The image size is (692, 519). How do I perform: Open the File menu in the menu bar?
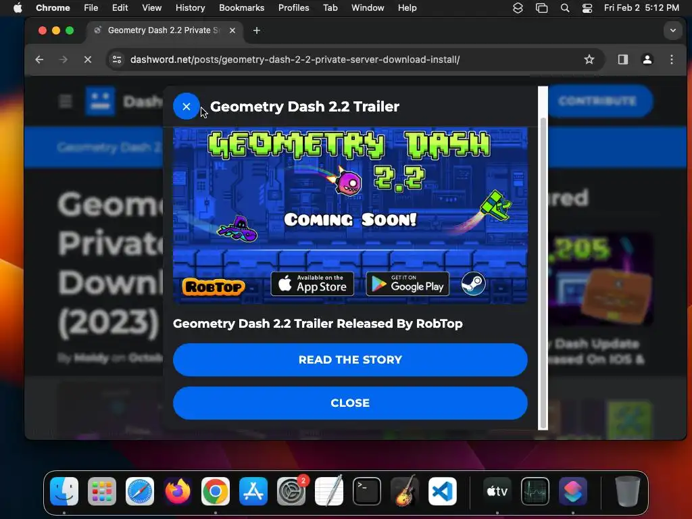(x=91, y=8)
